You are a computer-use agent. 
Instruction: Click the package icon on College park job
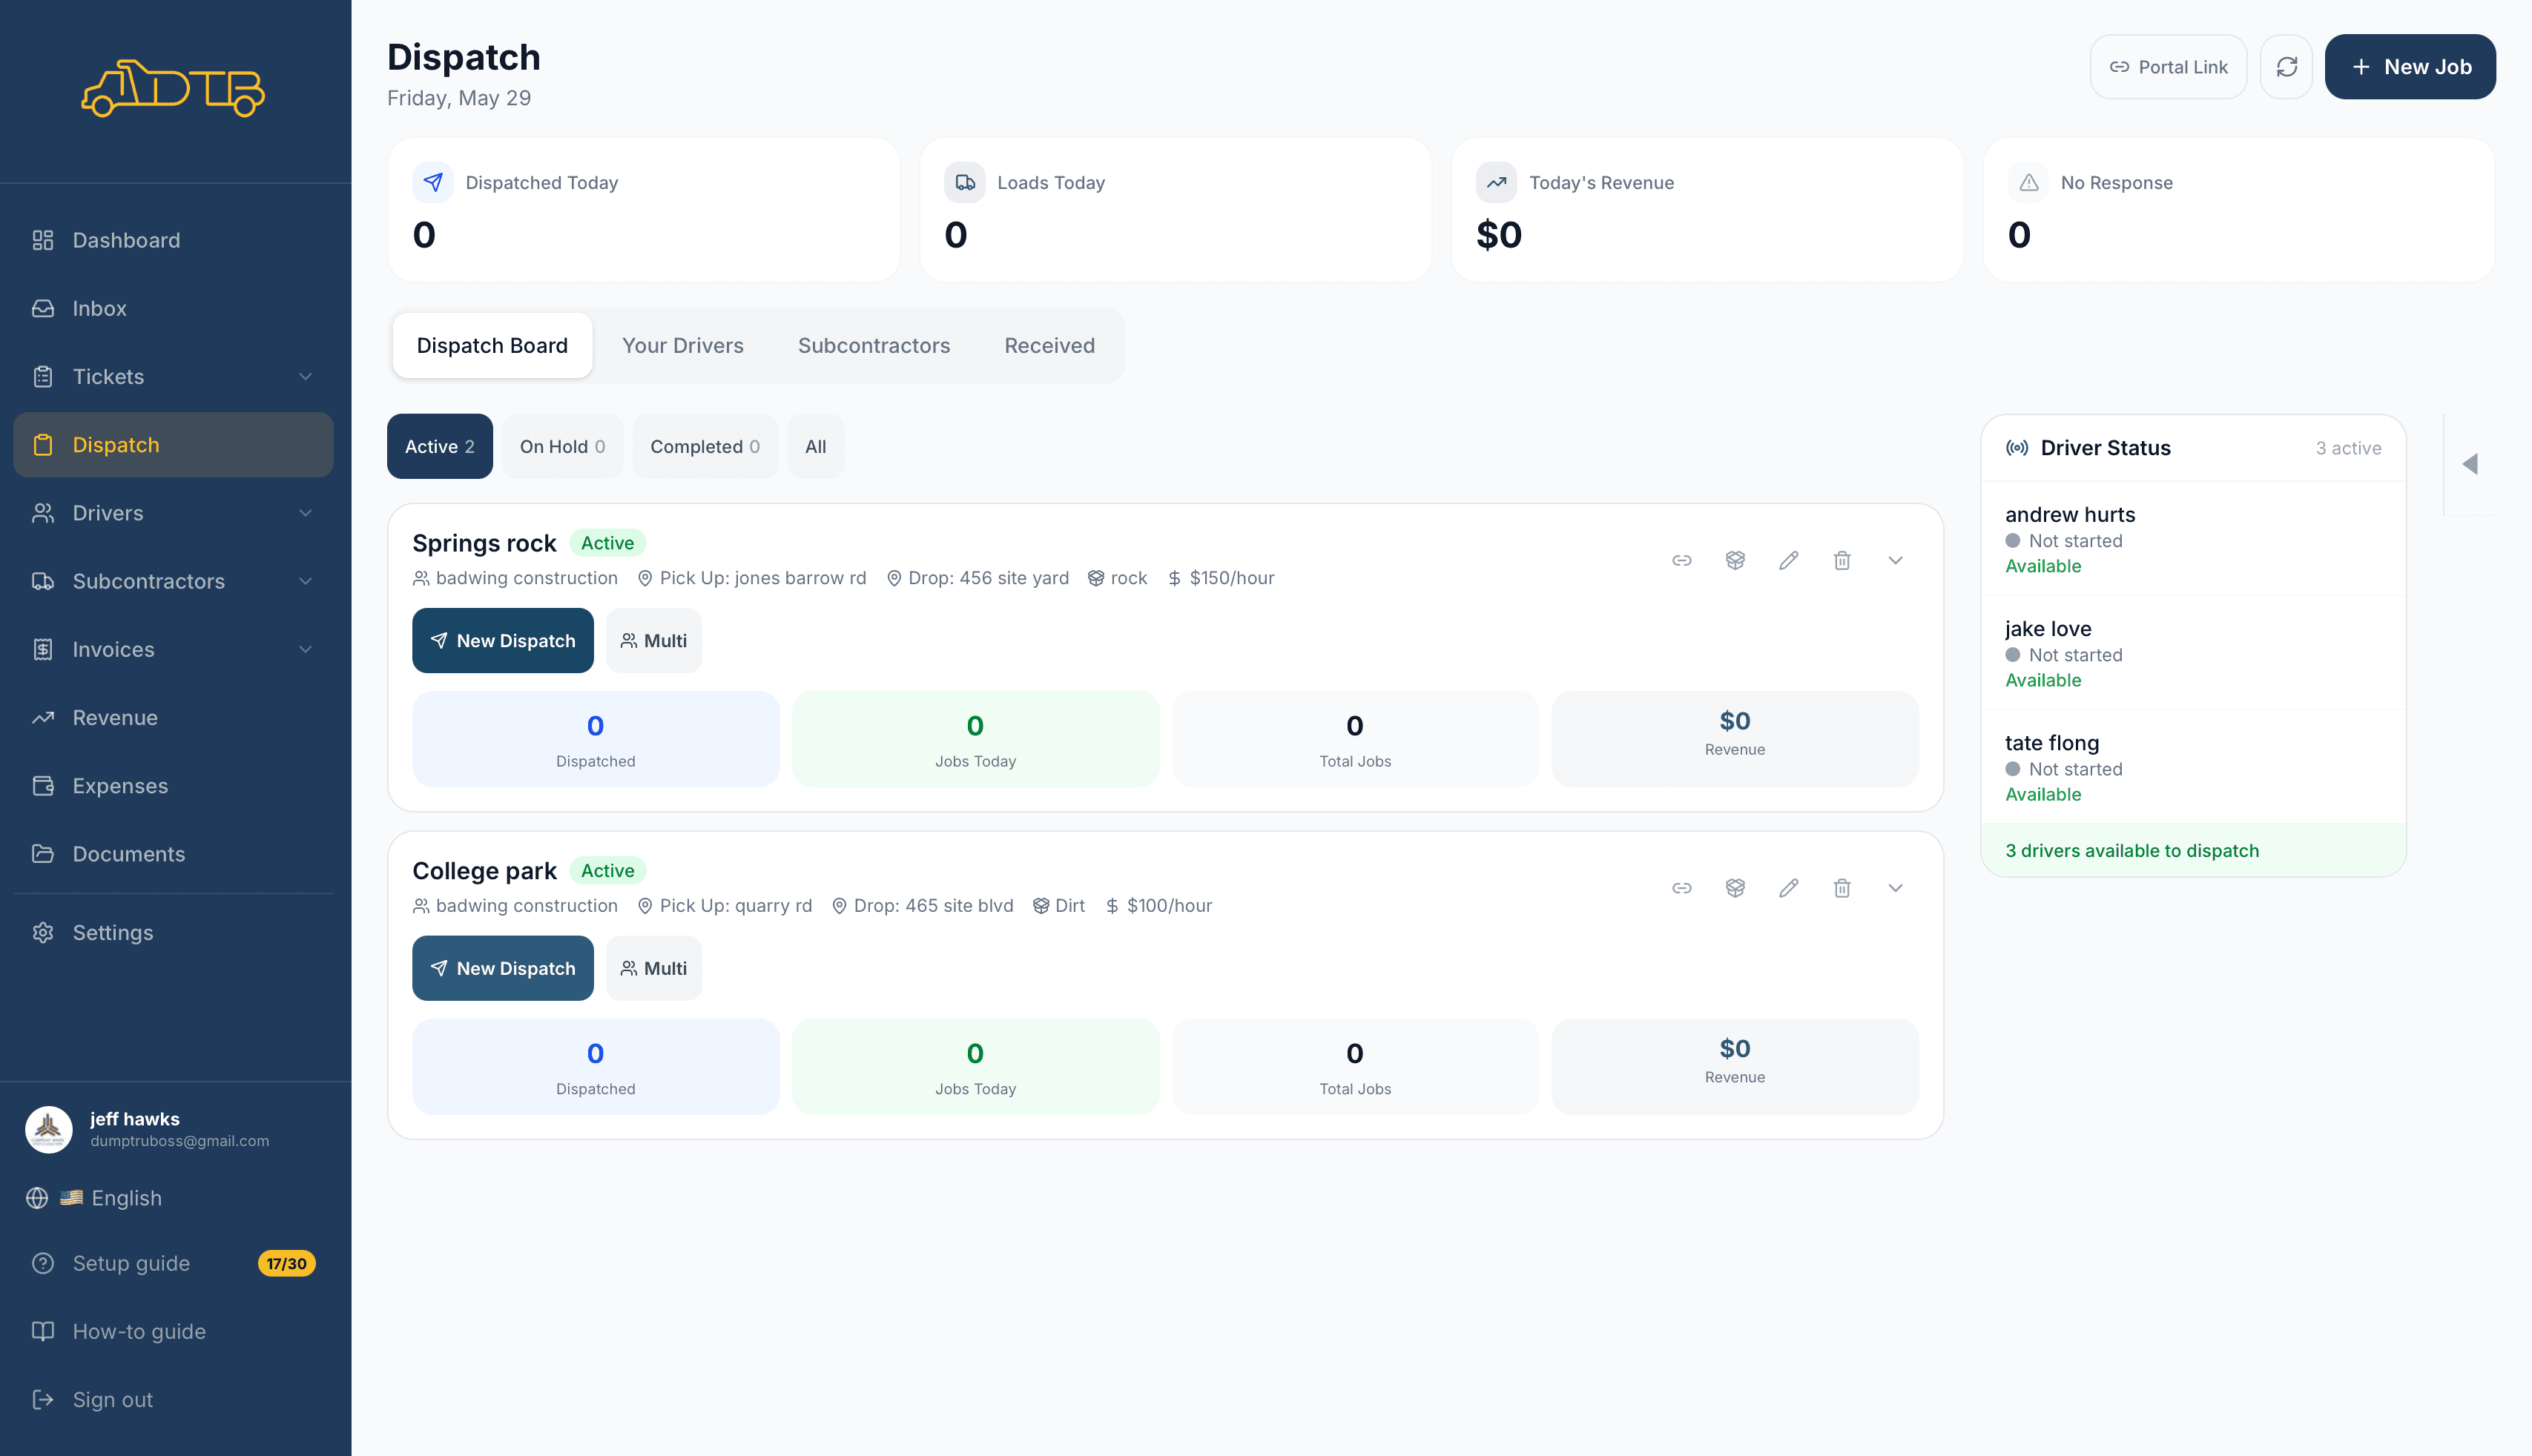click(x=1735, y=888)
